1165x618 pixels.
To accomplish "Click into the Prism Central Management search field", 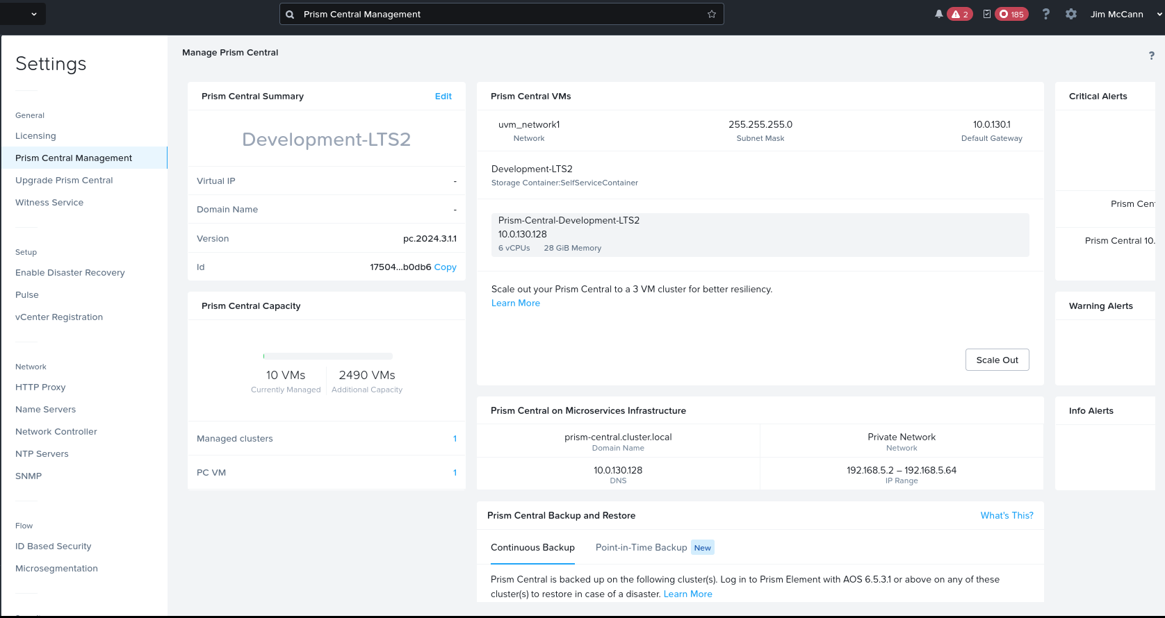I will coord(500,15).
